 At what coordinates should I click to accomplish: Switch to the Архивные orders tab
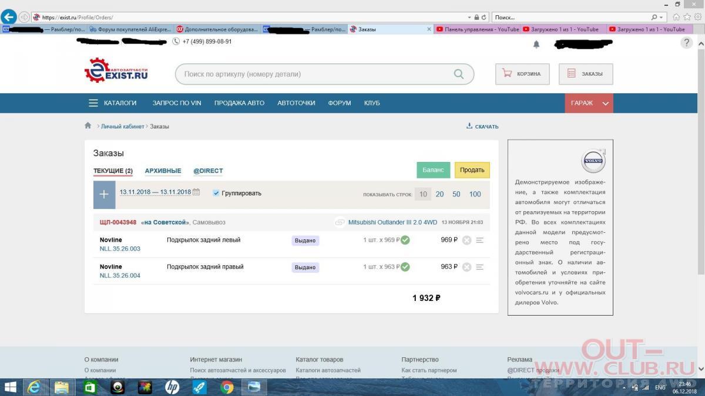pos(163,171)
